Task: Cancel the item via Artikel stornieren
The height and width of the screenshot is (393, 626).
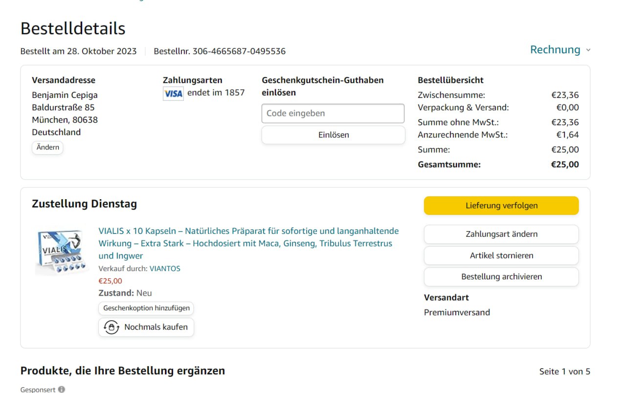Action: (501, 255)
